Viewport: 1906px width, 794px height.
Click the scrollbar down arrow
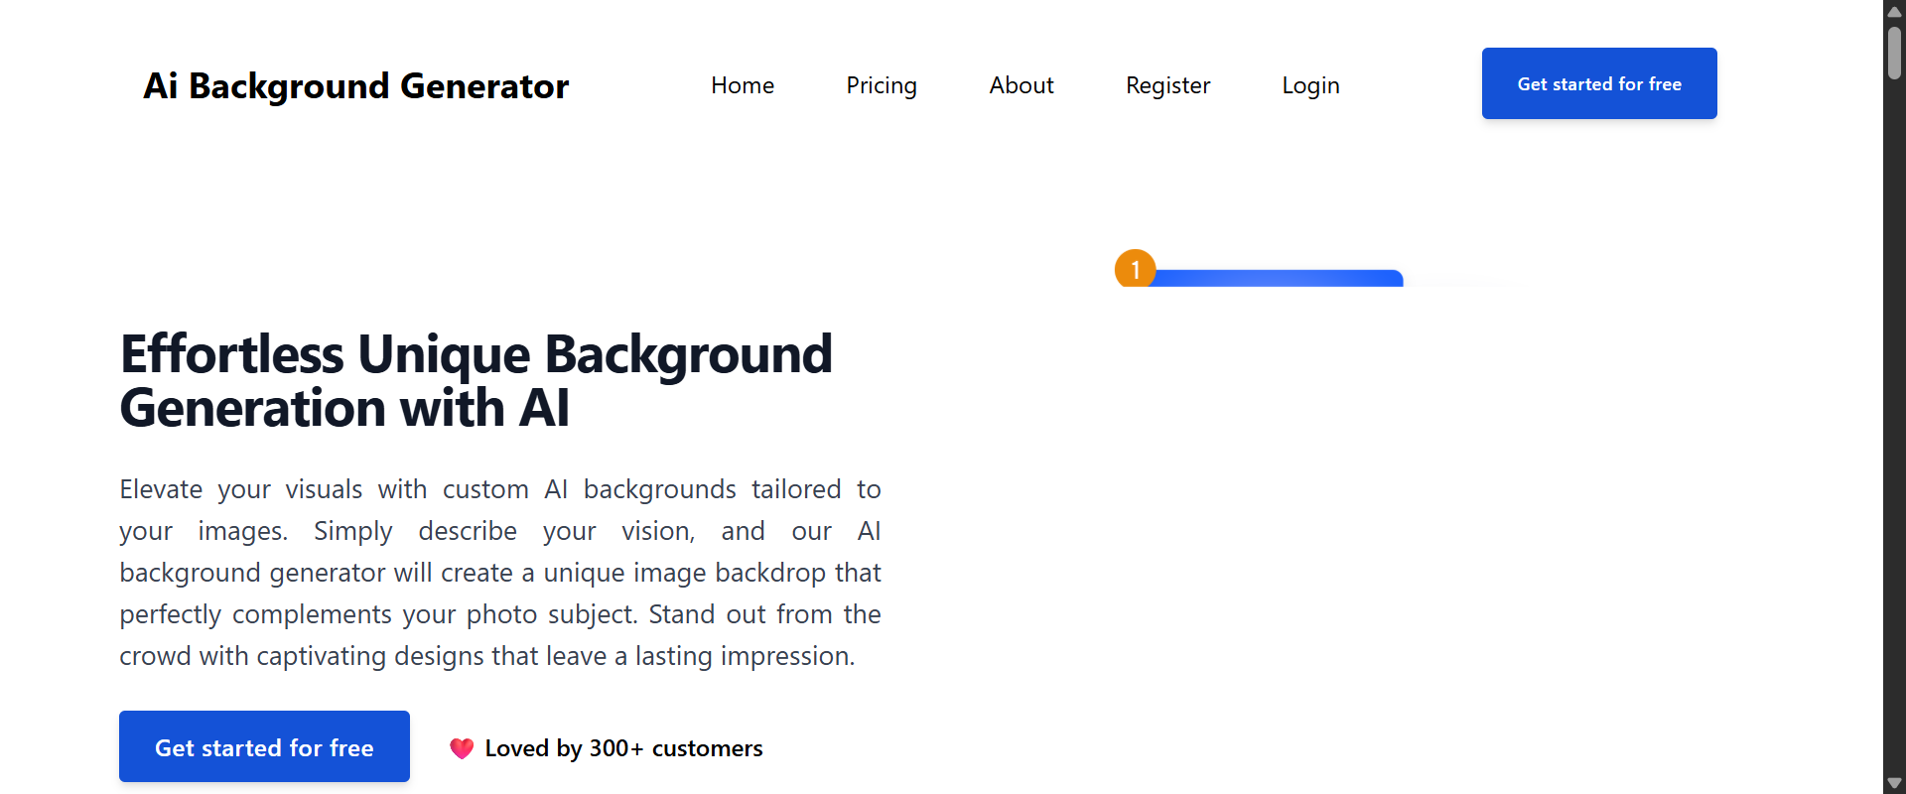click(1894, 783)
